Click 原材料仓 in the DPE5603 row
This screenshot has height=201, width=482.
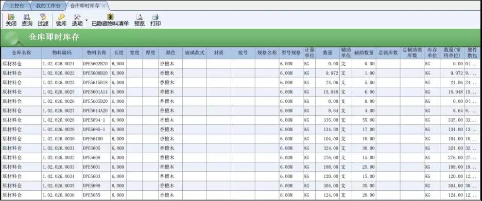(21, 176)
